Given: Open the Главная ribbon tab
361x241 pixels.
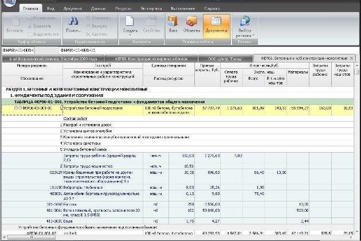Looking at the screenshot, I should [x=30, y=9].
